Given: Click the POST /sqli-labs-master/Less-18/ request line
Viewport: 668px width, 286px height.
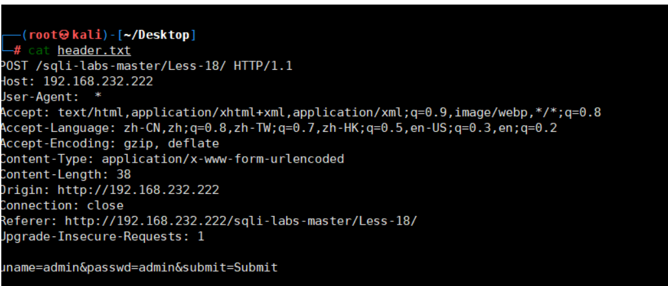Looking at the screenshot, I should (146, 66).
